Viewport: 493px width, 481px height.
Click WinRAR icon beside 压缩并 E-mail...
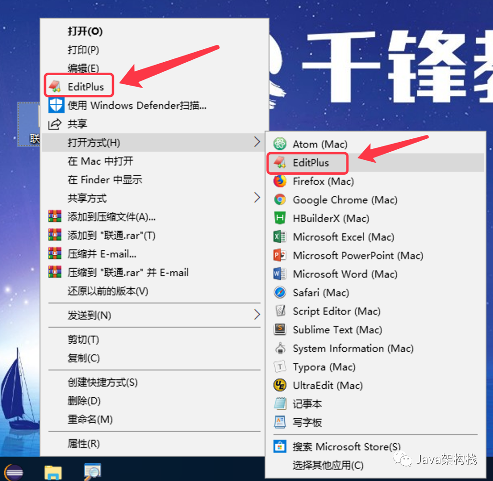click(55, 253)
